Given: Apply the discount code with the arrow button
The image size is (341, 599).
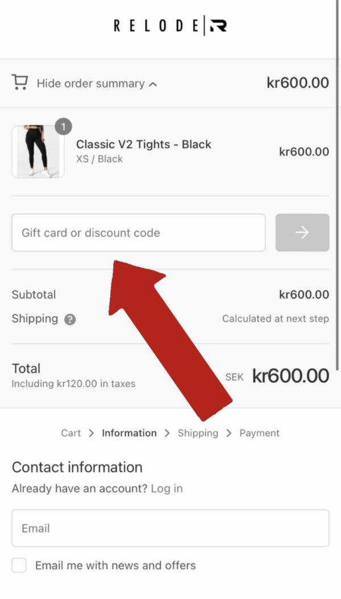Looking at the screenshot, I should [302, 233].
